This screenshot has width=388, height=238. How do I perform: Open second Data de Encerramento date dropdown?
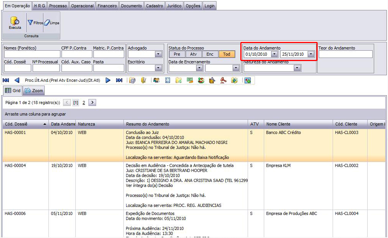(236, 68)
